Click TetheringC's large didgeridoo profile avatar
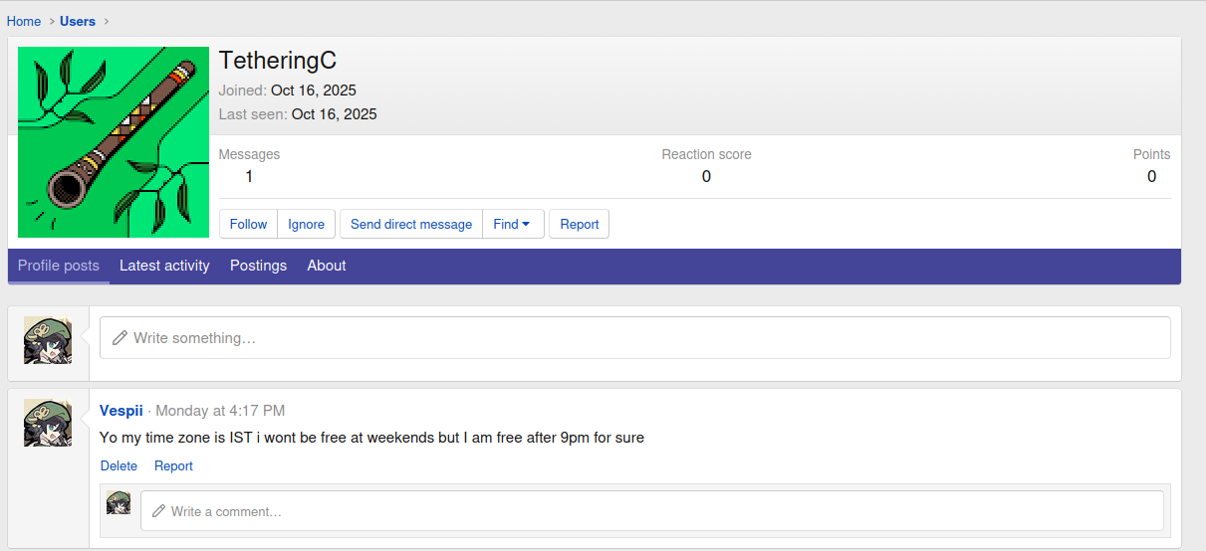1206x551 pixels. (x=114, y=142)
